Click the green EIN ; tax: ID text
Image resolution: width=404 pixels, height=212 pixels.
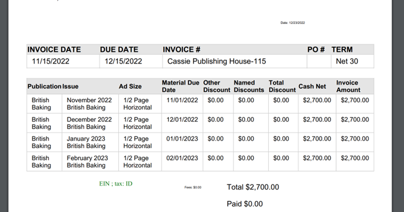(116, 183)
